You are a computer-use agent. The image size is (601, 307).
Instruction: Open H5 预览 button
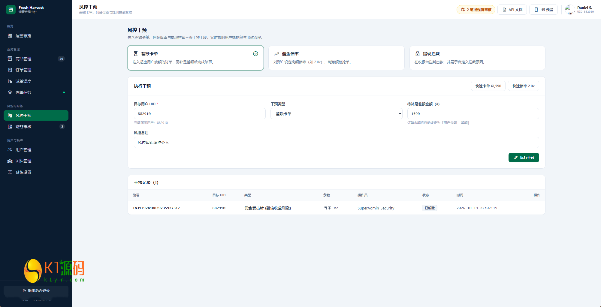(544, 10)
